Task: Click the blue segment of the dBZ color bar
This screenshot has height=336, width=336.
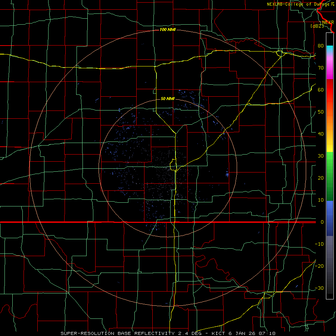Action: coord(330,218)
